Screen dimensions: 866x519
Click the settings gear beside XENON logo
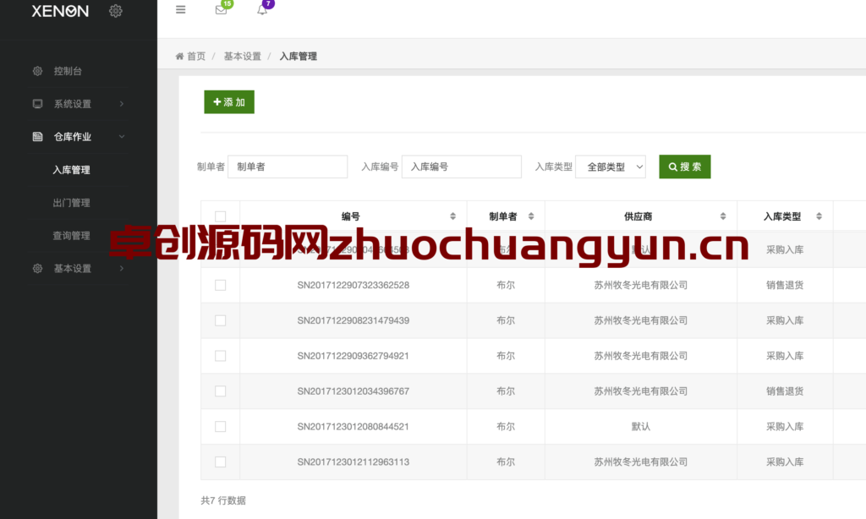point(115,10)
